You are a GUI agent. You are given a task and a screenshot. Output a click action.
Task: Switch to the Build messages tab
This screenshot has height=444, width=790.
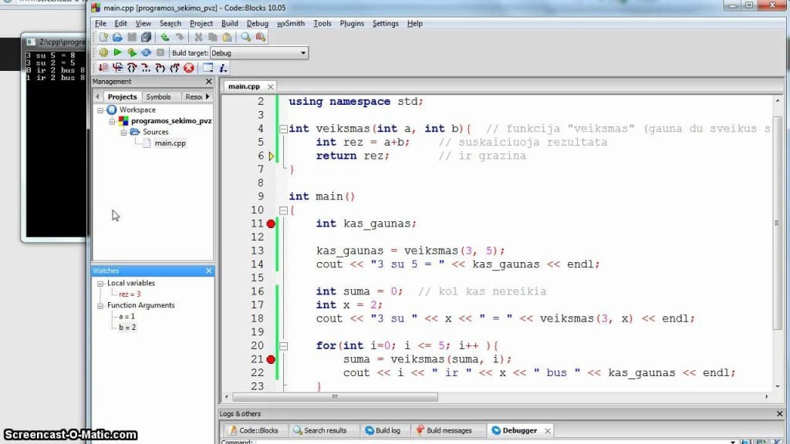(x=444, y=430)
